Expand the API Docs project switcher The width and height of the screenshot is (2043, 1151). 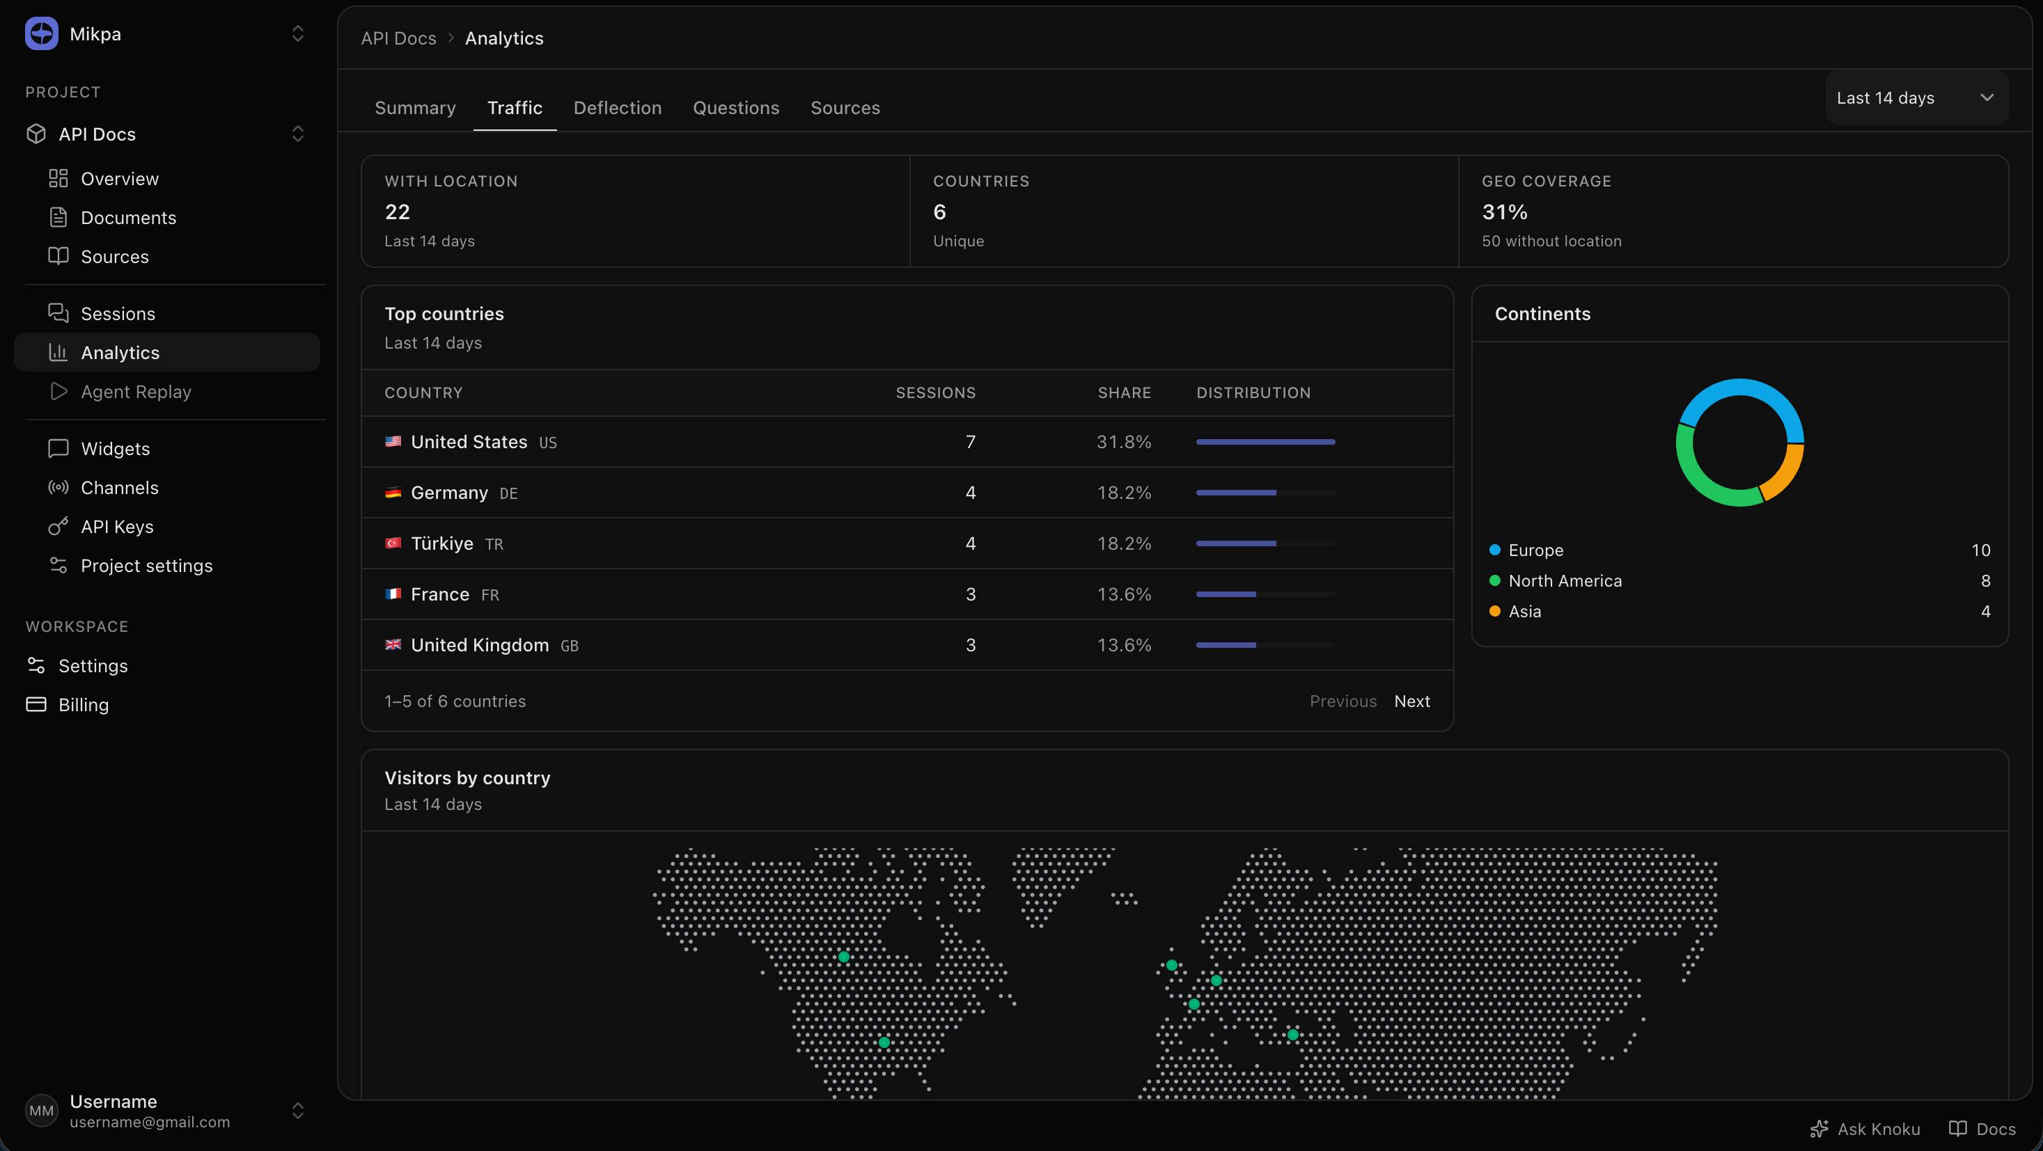coord(297,134)
